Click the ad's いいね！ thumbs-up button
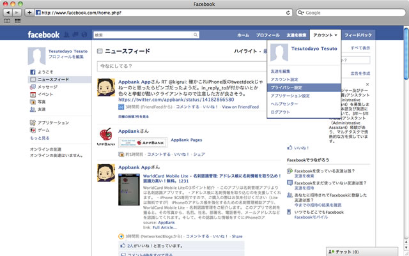Viewport: 409px width, 256px height. 298,148
